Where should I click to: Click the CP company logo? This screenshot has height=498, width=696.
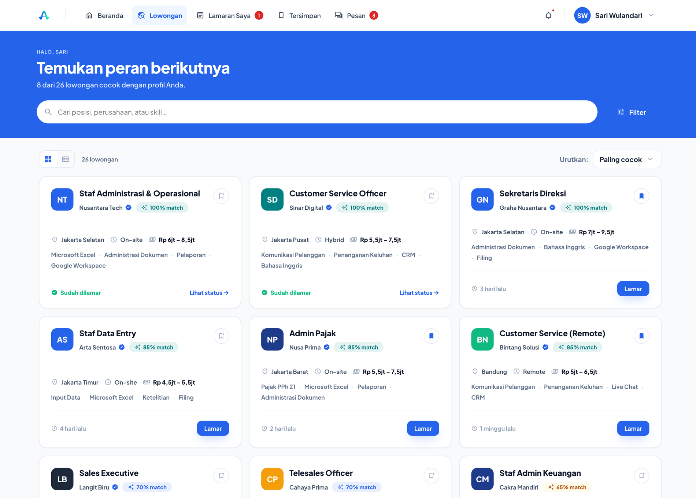272,479
